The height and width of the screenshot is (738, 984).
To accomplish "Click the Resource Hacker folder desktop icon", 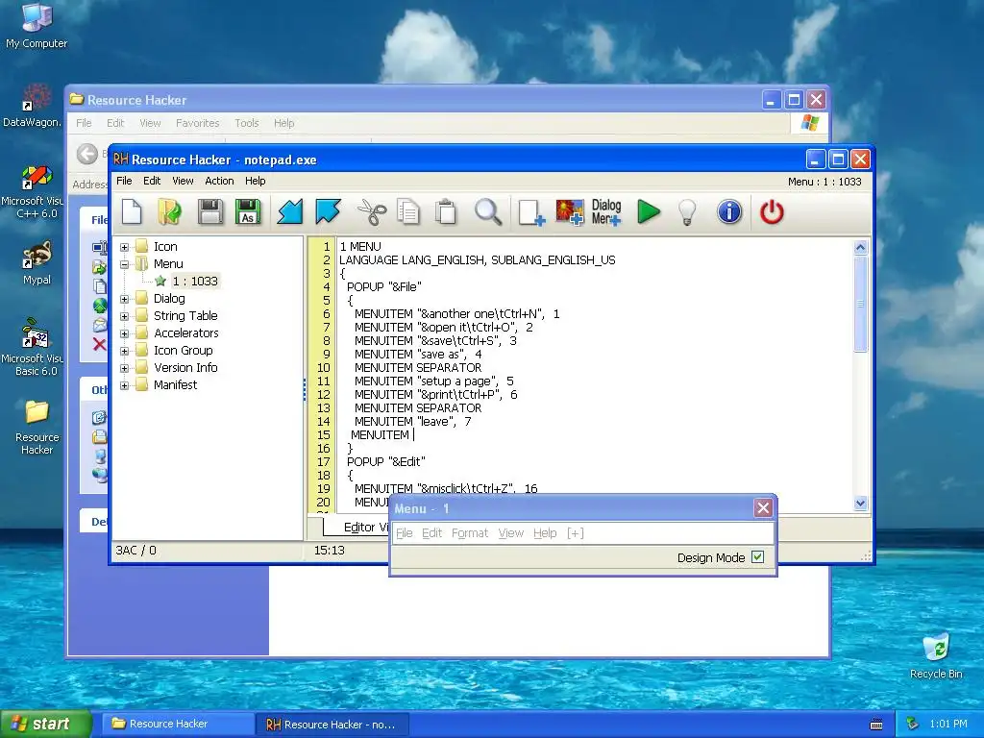I will pyautogui.click(x=37, y=427).
